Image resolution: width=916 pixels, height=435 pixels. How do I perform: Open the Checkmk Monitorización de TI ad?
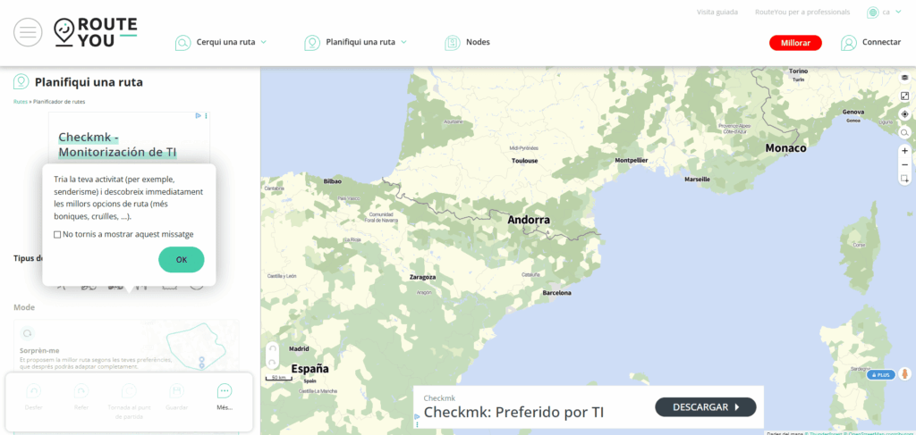click(x=117, y=146)
